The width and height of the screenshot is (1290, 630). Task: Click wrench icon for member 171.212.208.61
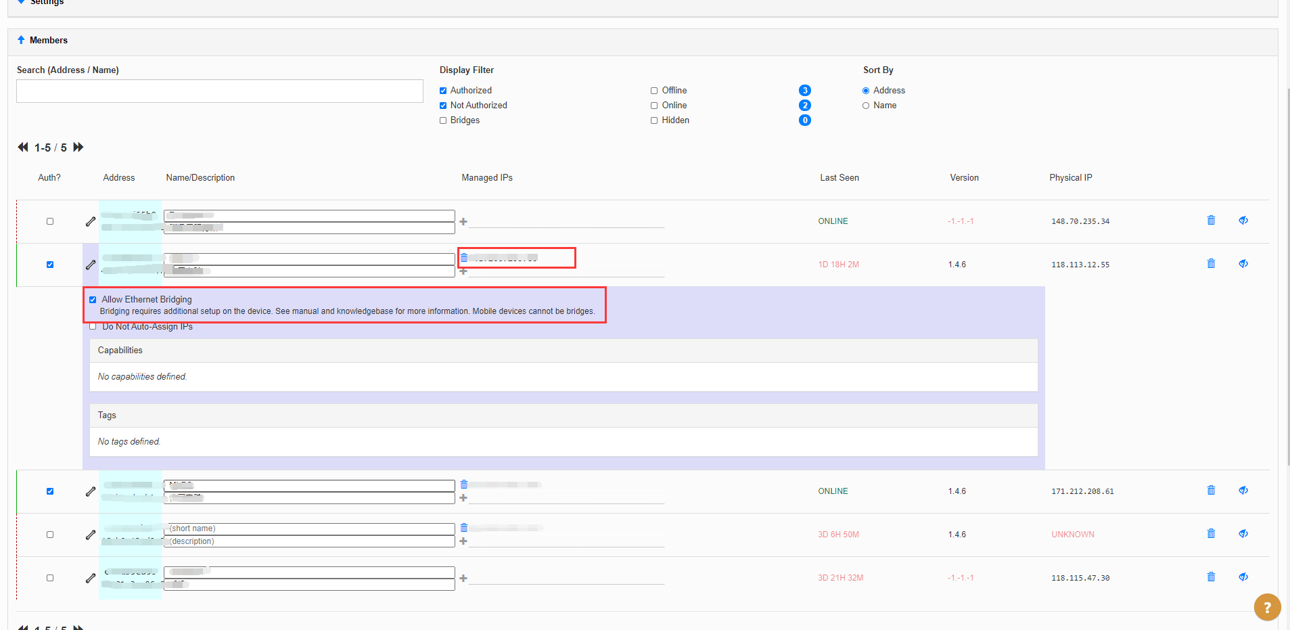91,492
